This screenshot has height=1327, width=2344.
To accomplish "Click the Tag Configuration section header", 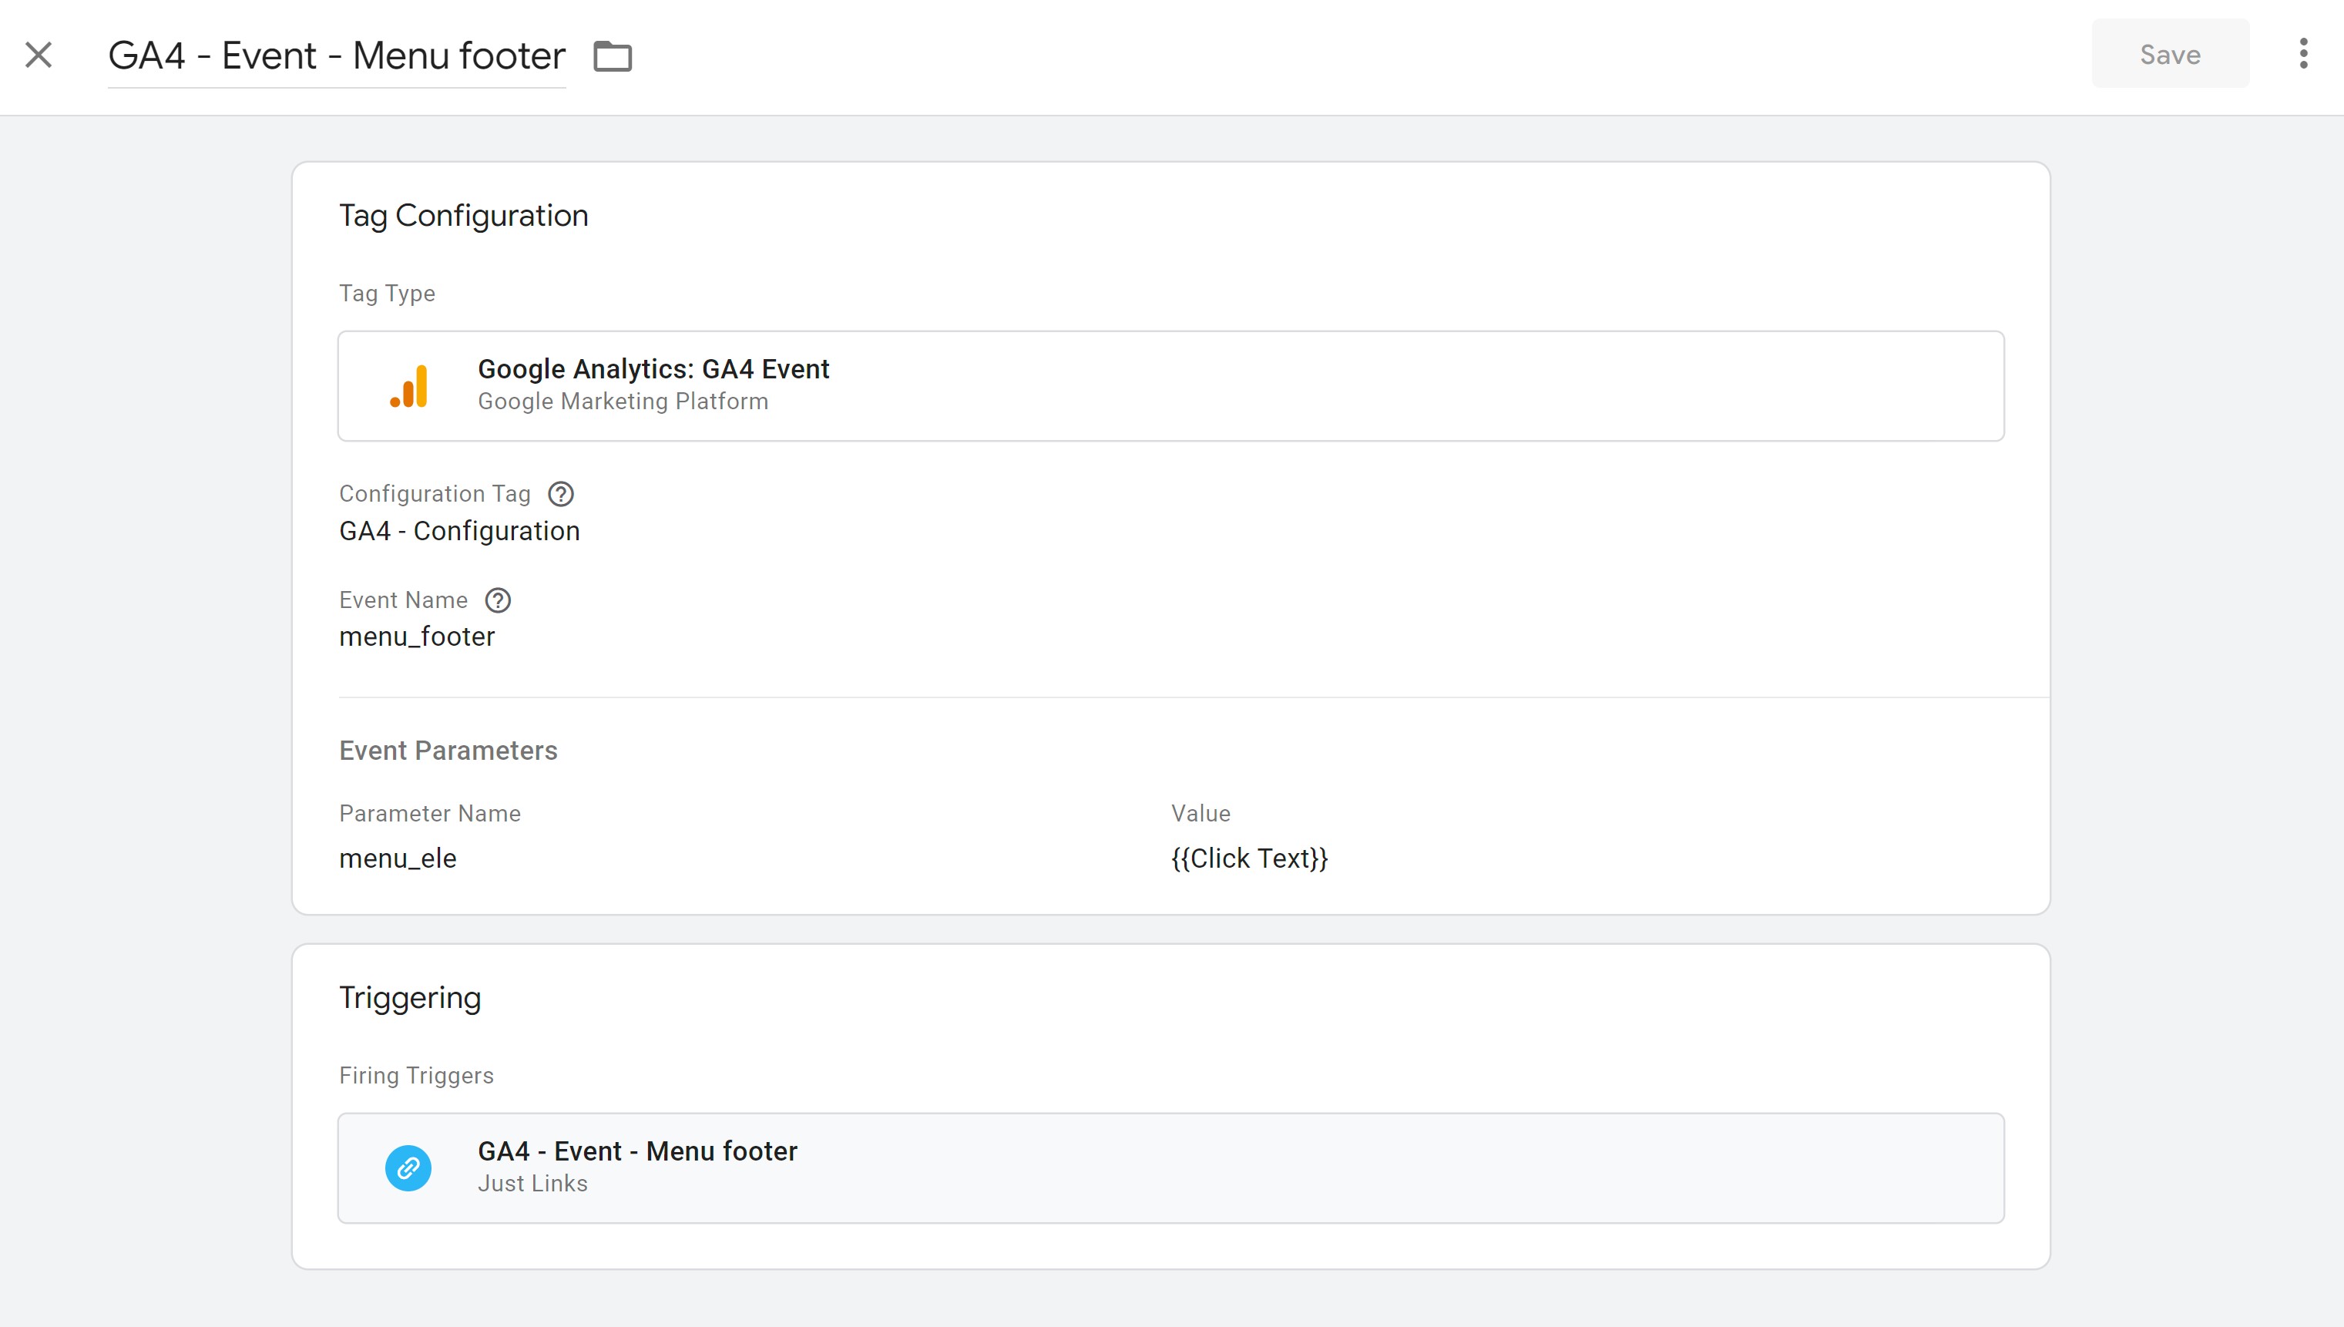I will 464,215.
